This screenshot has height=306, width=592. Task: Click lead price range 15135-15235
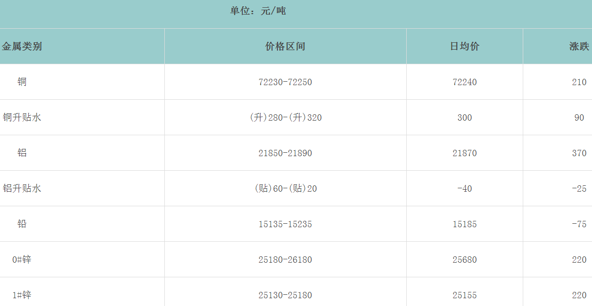point(285,224)
